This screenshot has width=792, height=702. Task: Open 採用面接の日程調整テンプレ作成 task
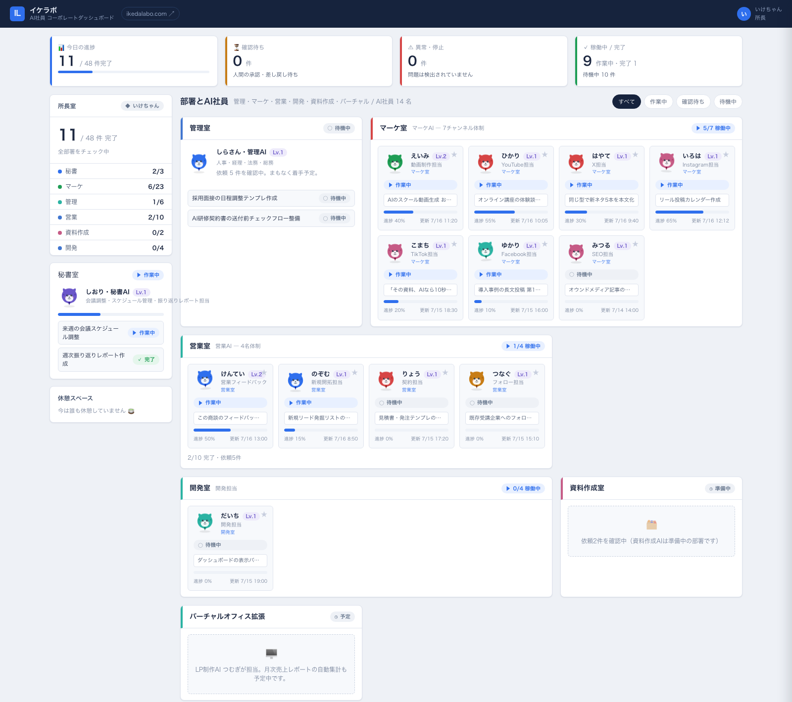[x=271, y=198]
